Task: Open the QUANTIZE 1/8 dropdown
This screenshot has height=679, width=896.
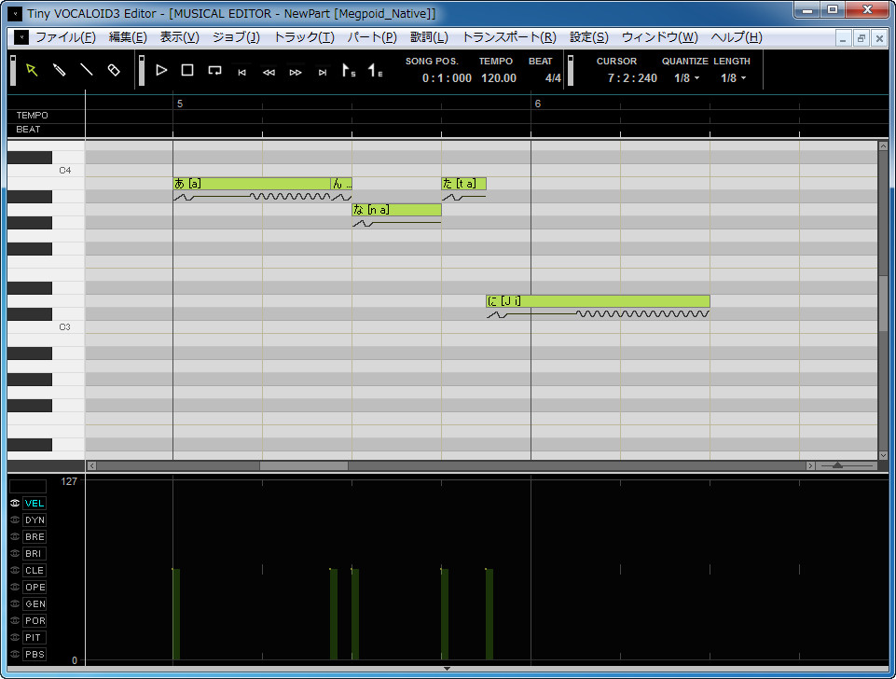Action: click(686, 78)
